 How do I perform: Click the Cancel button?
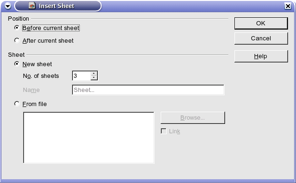click(x=261, y=38)
